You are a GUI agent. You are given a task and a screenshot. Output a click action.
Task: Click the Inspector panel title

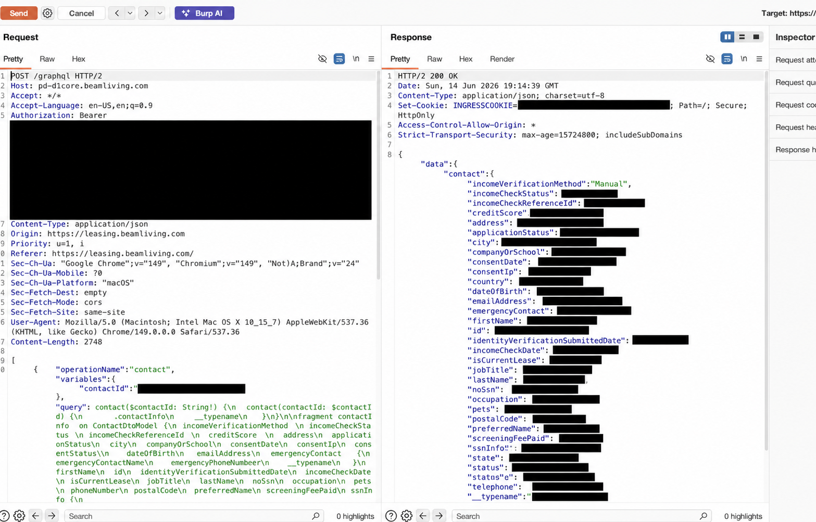(x=795, y=37)
